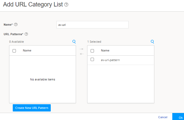Open the help icon next to URL Patterns
Screen dimensions: 184x120
pos(26,34)
